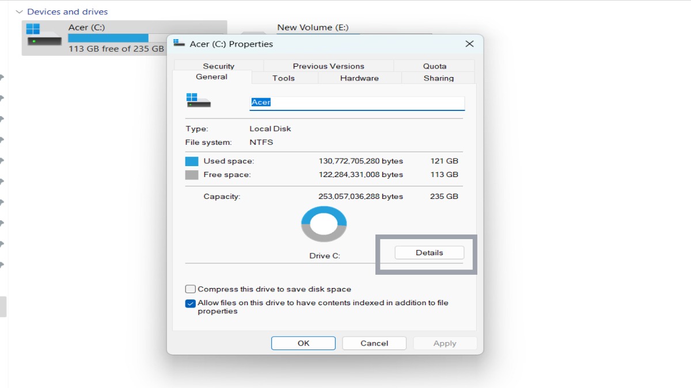Click the "113 GB" free space size in Properties
Screen dimensions: 691x388
(x=445, y=174)
